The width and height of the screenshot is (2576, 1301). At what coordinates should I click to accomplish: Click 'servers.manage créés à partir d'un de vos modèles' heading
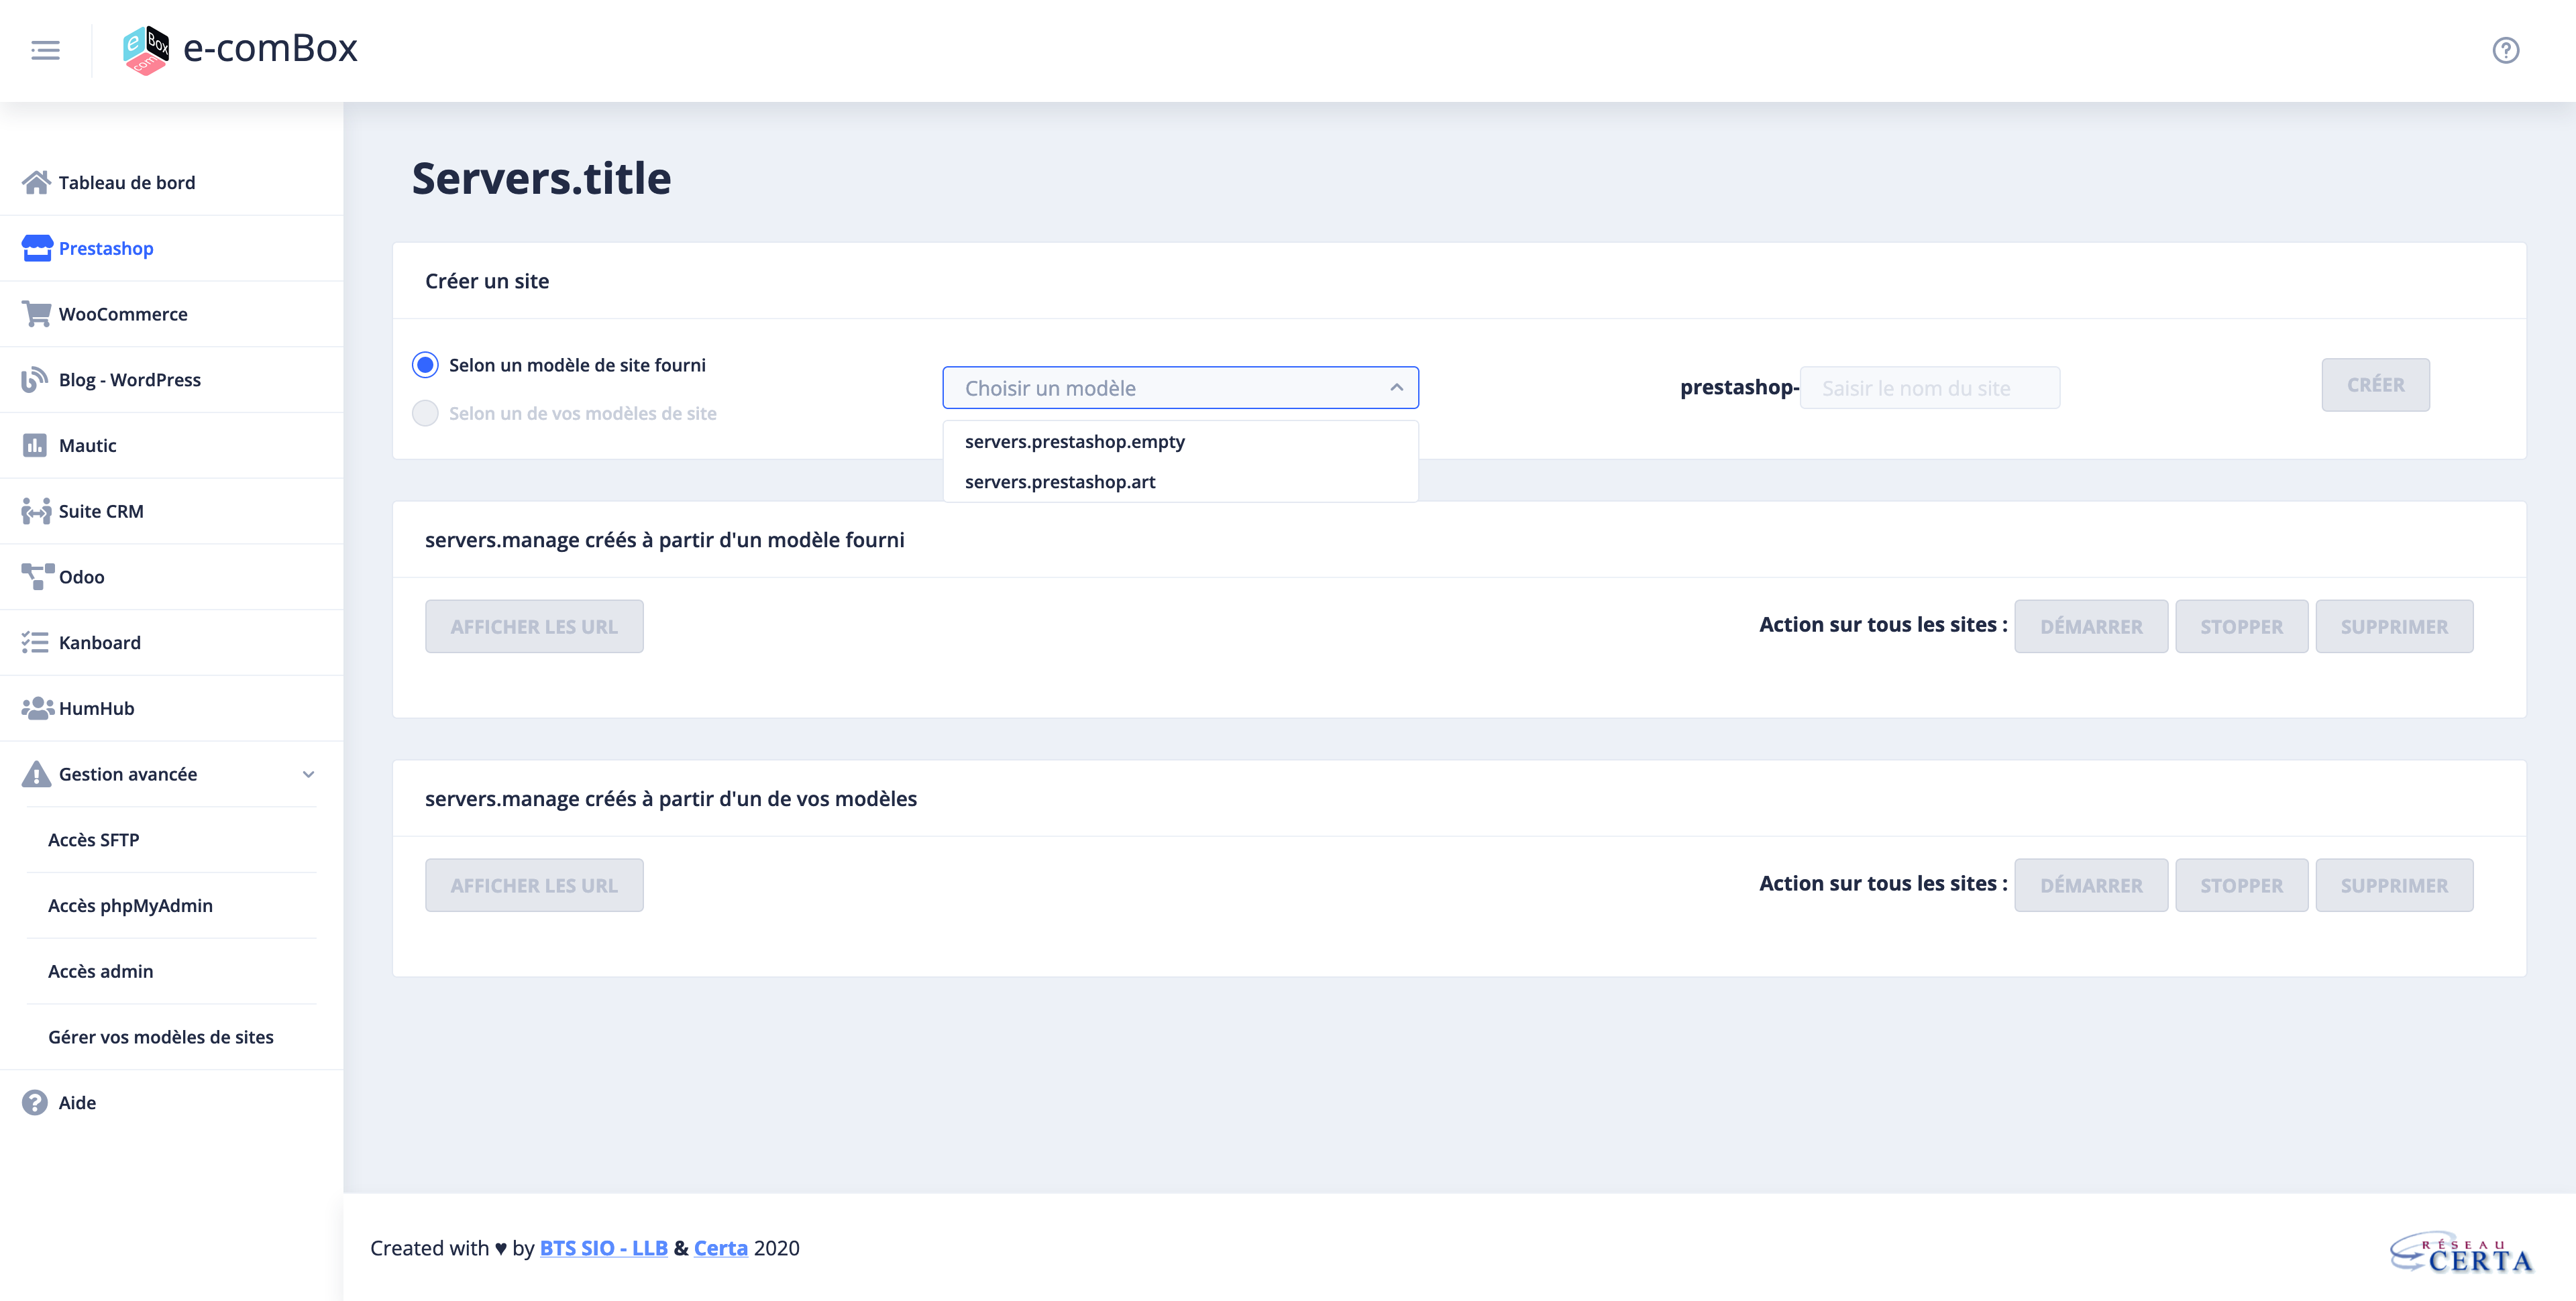click(x=671, y=799)
